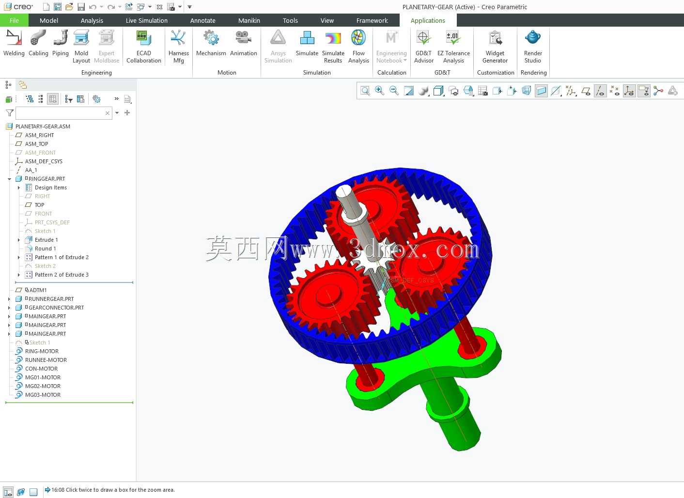The image size is (684, 498).
Task: Open the display style shaded sphere menu
Action: point(424,91)
